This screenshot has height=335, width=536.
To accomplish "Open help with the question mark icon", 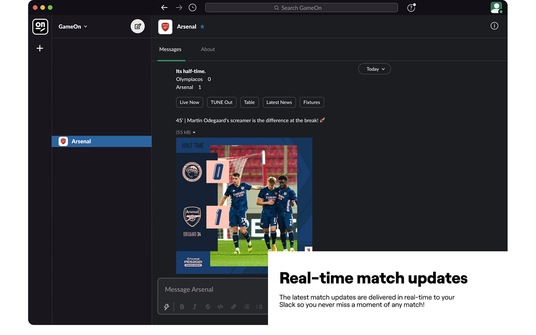I will [411, 8].
